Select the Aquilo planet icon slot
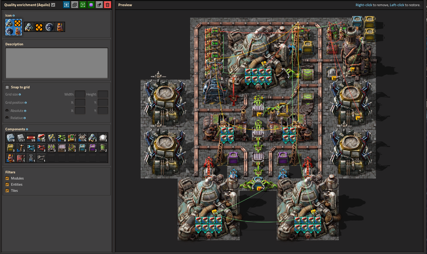Viewport: 427px width, 254px height. 49,27
